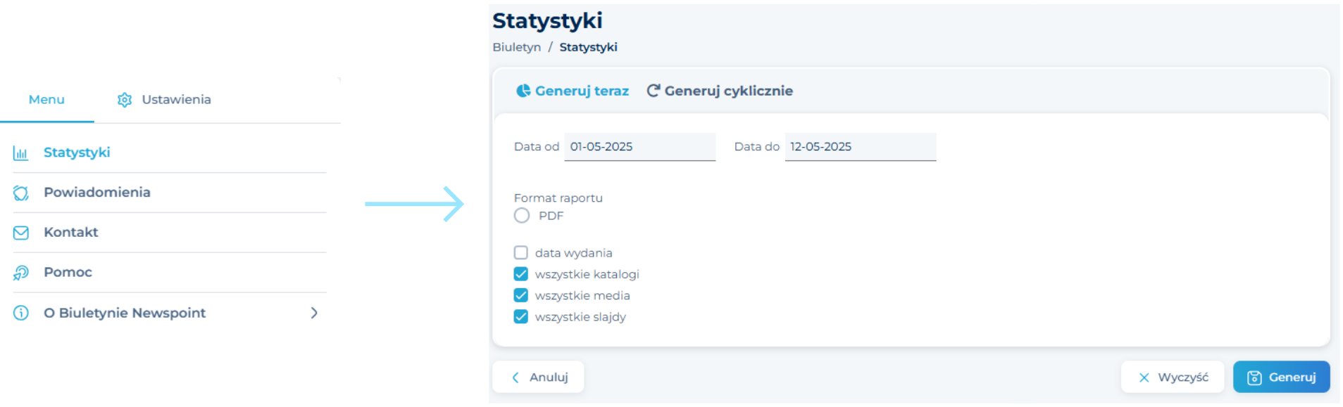Expand O Biuletynie Newspoint chevron
Screen dimensions: 1343x407
[314, 313]
